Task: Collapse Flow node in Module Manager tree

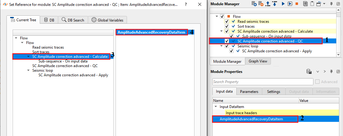Action: [217, 17]
